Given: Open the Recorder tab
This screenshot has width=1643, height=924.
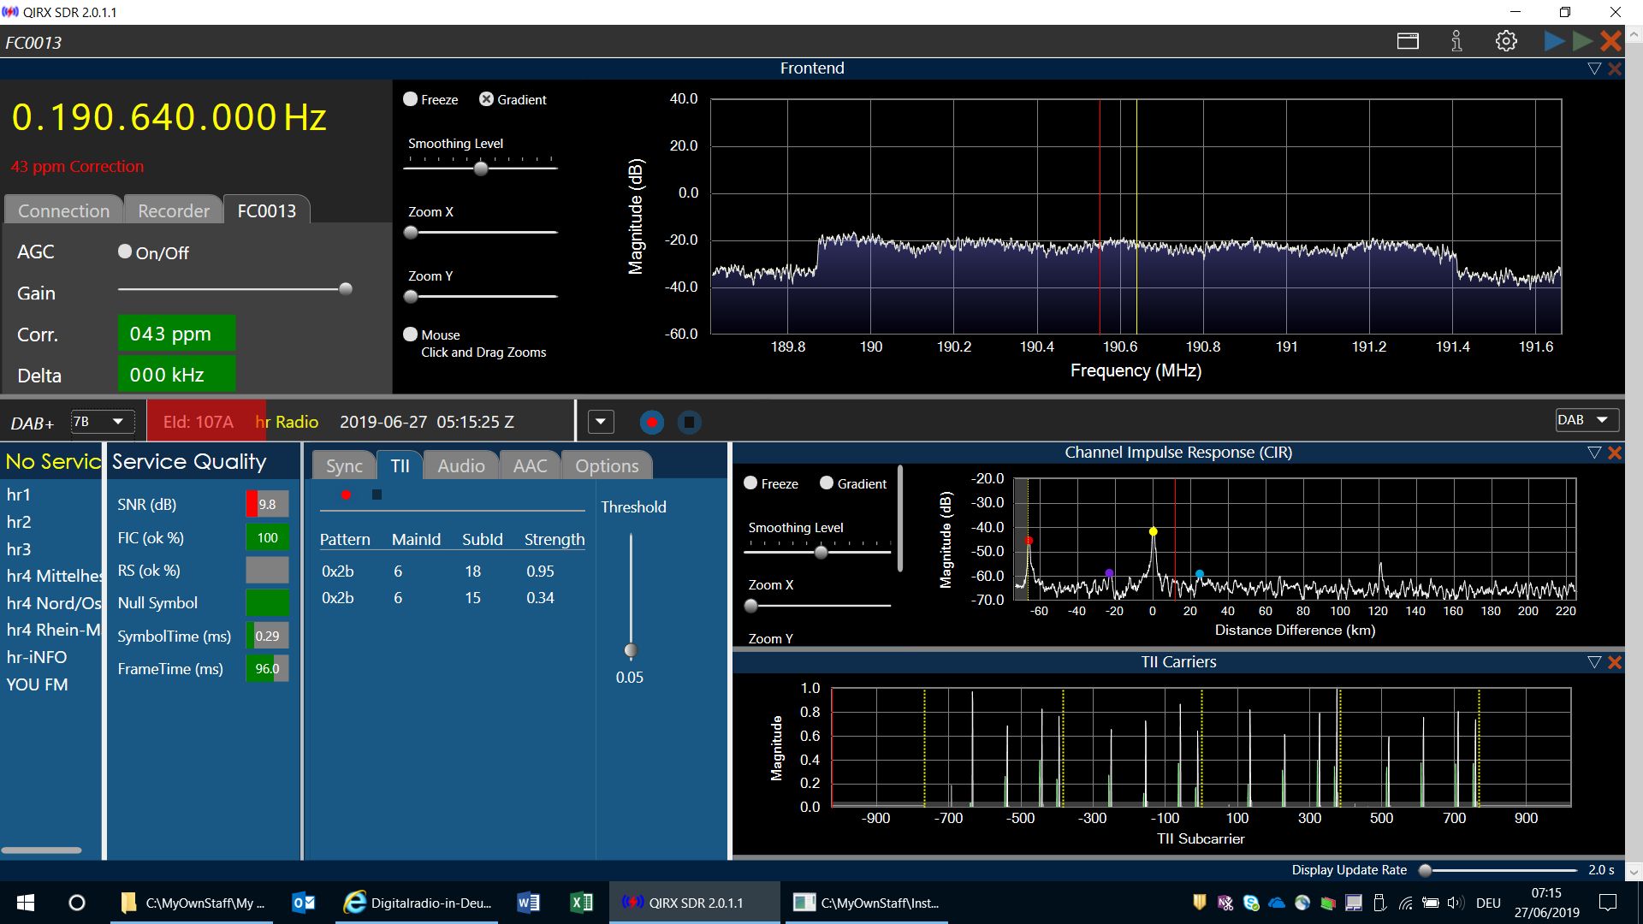Looking at the screenshot, I should coord(174,210).
